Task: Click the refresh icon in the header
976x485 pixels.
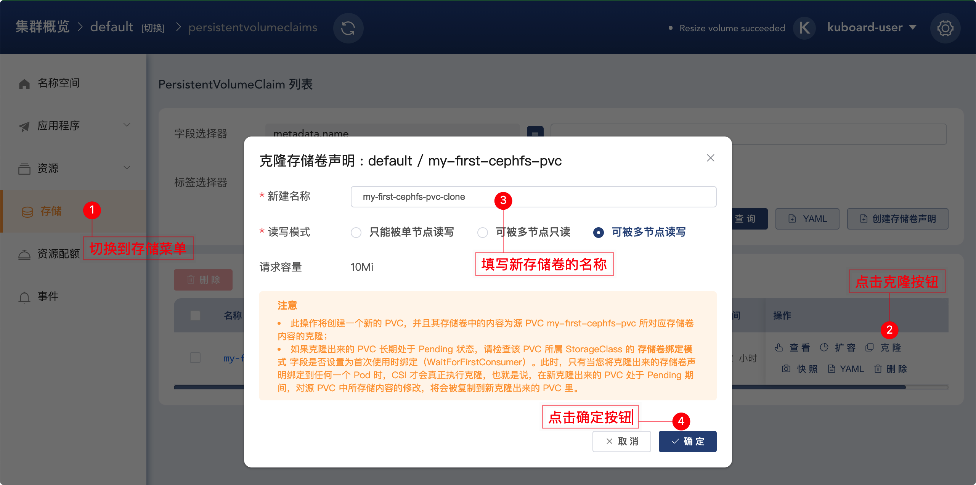Action: pyautogui.click(x=348, y=28)
